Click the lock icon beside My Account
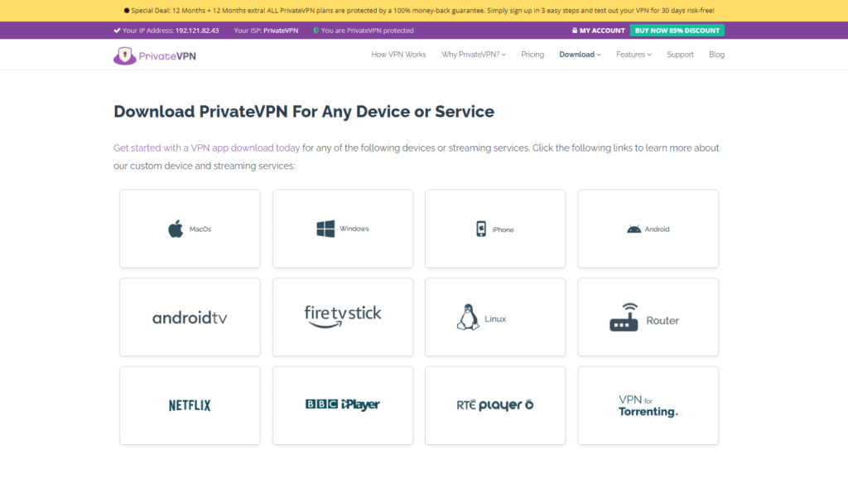Viewport: 848px width, 478px height. (x=575, y=31)
